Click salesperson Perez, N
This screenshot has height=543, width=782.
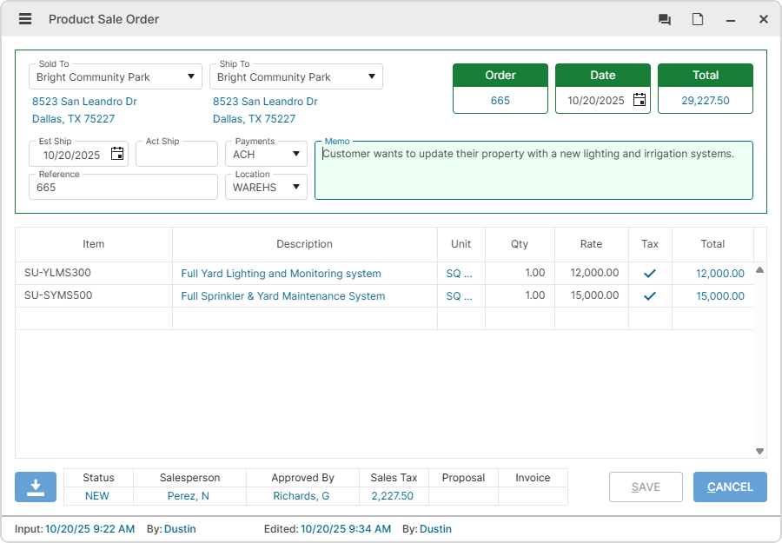(x=189, y=496)
